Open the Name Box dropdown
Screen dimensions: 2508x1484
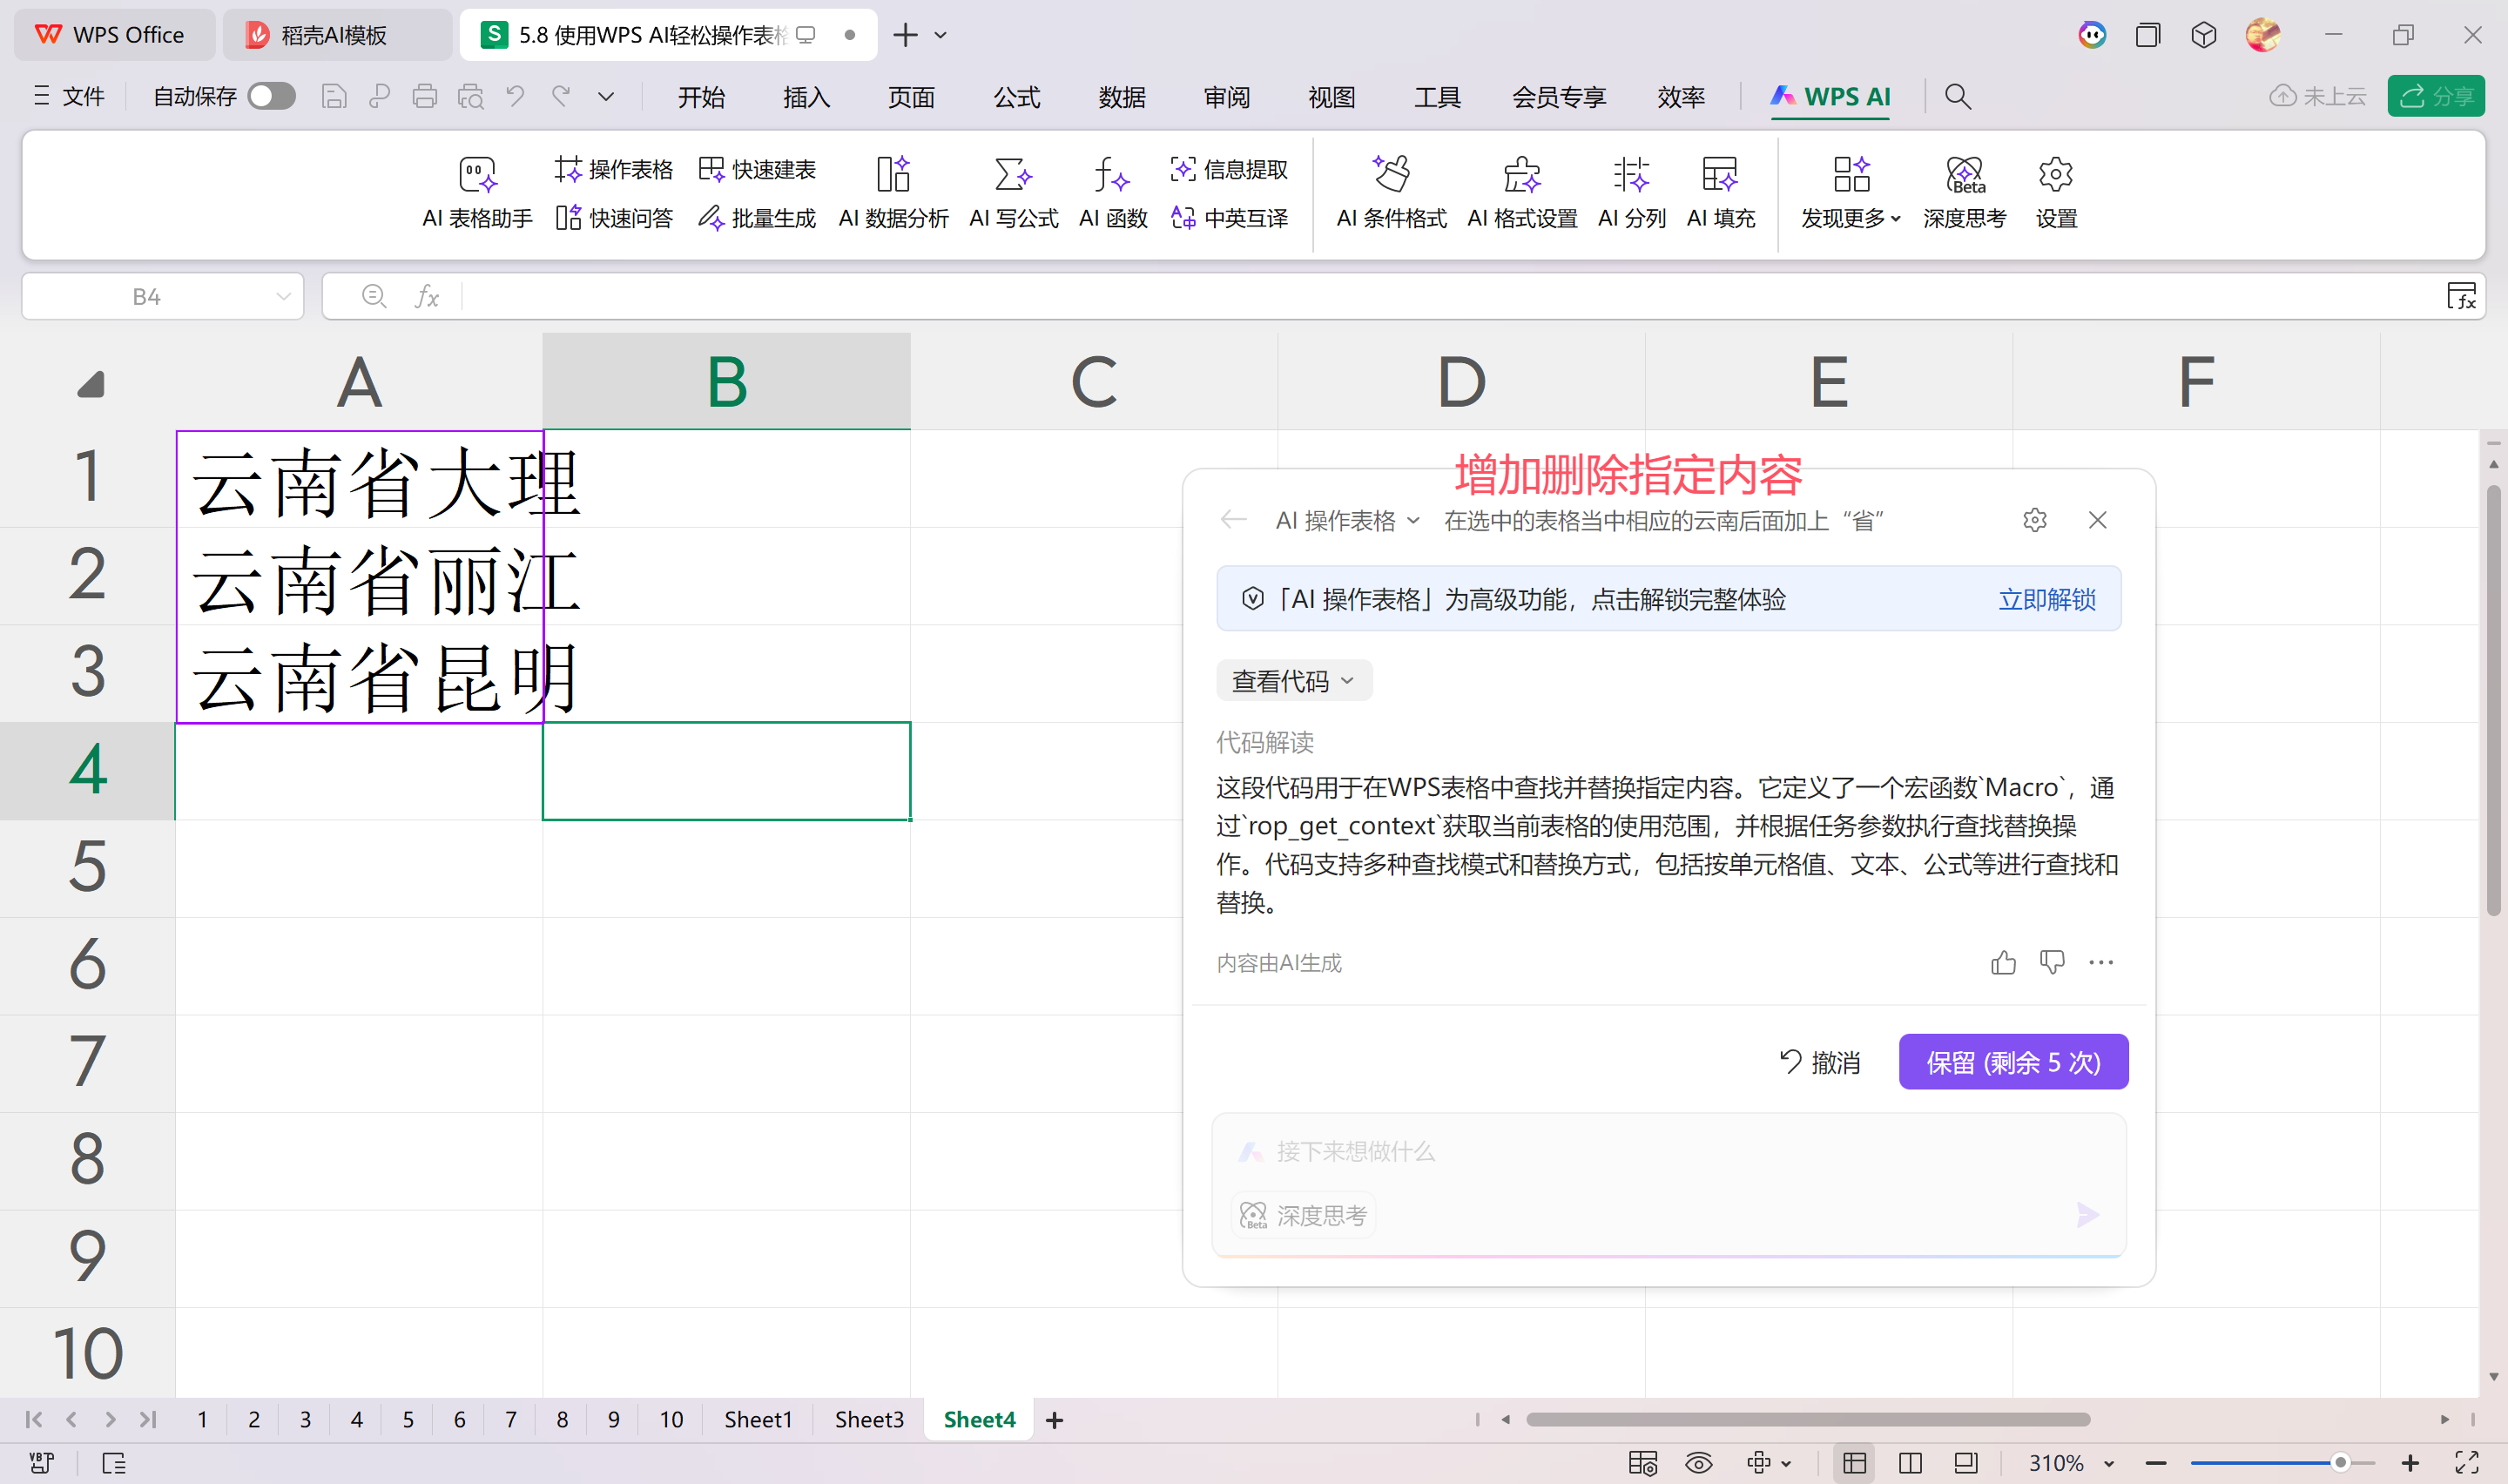(x=284, y=296)
